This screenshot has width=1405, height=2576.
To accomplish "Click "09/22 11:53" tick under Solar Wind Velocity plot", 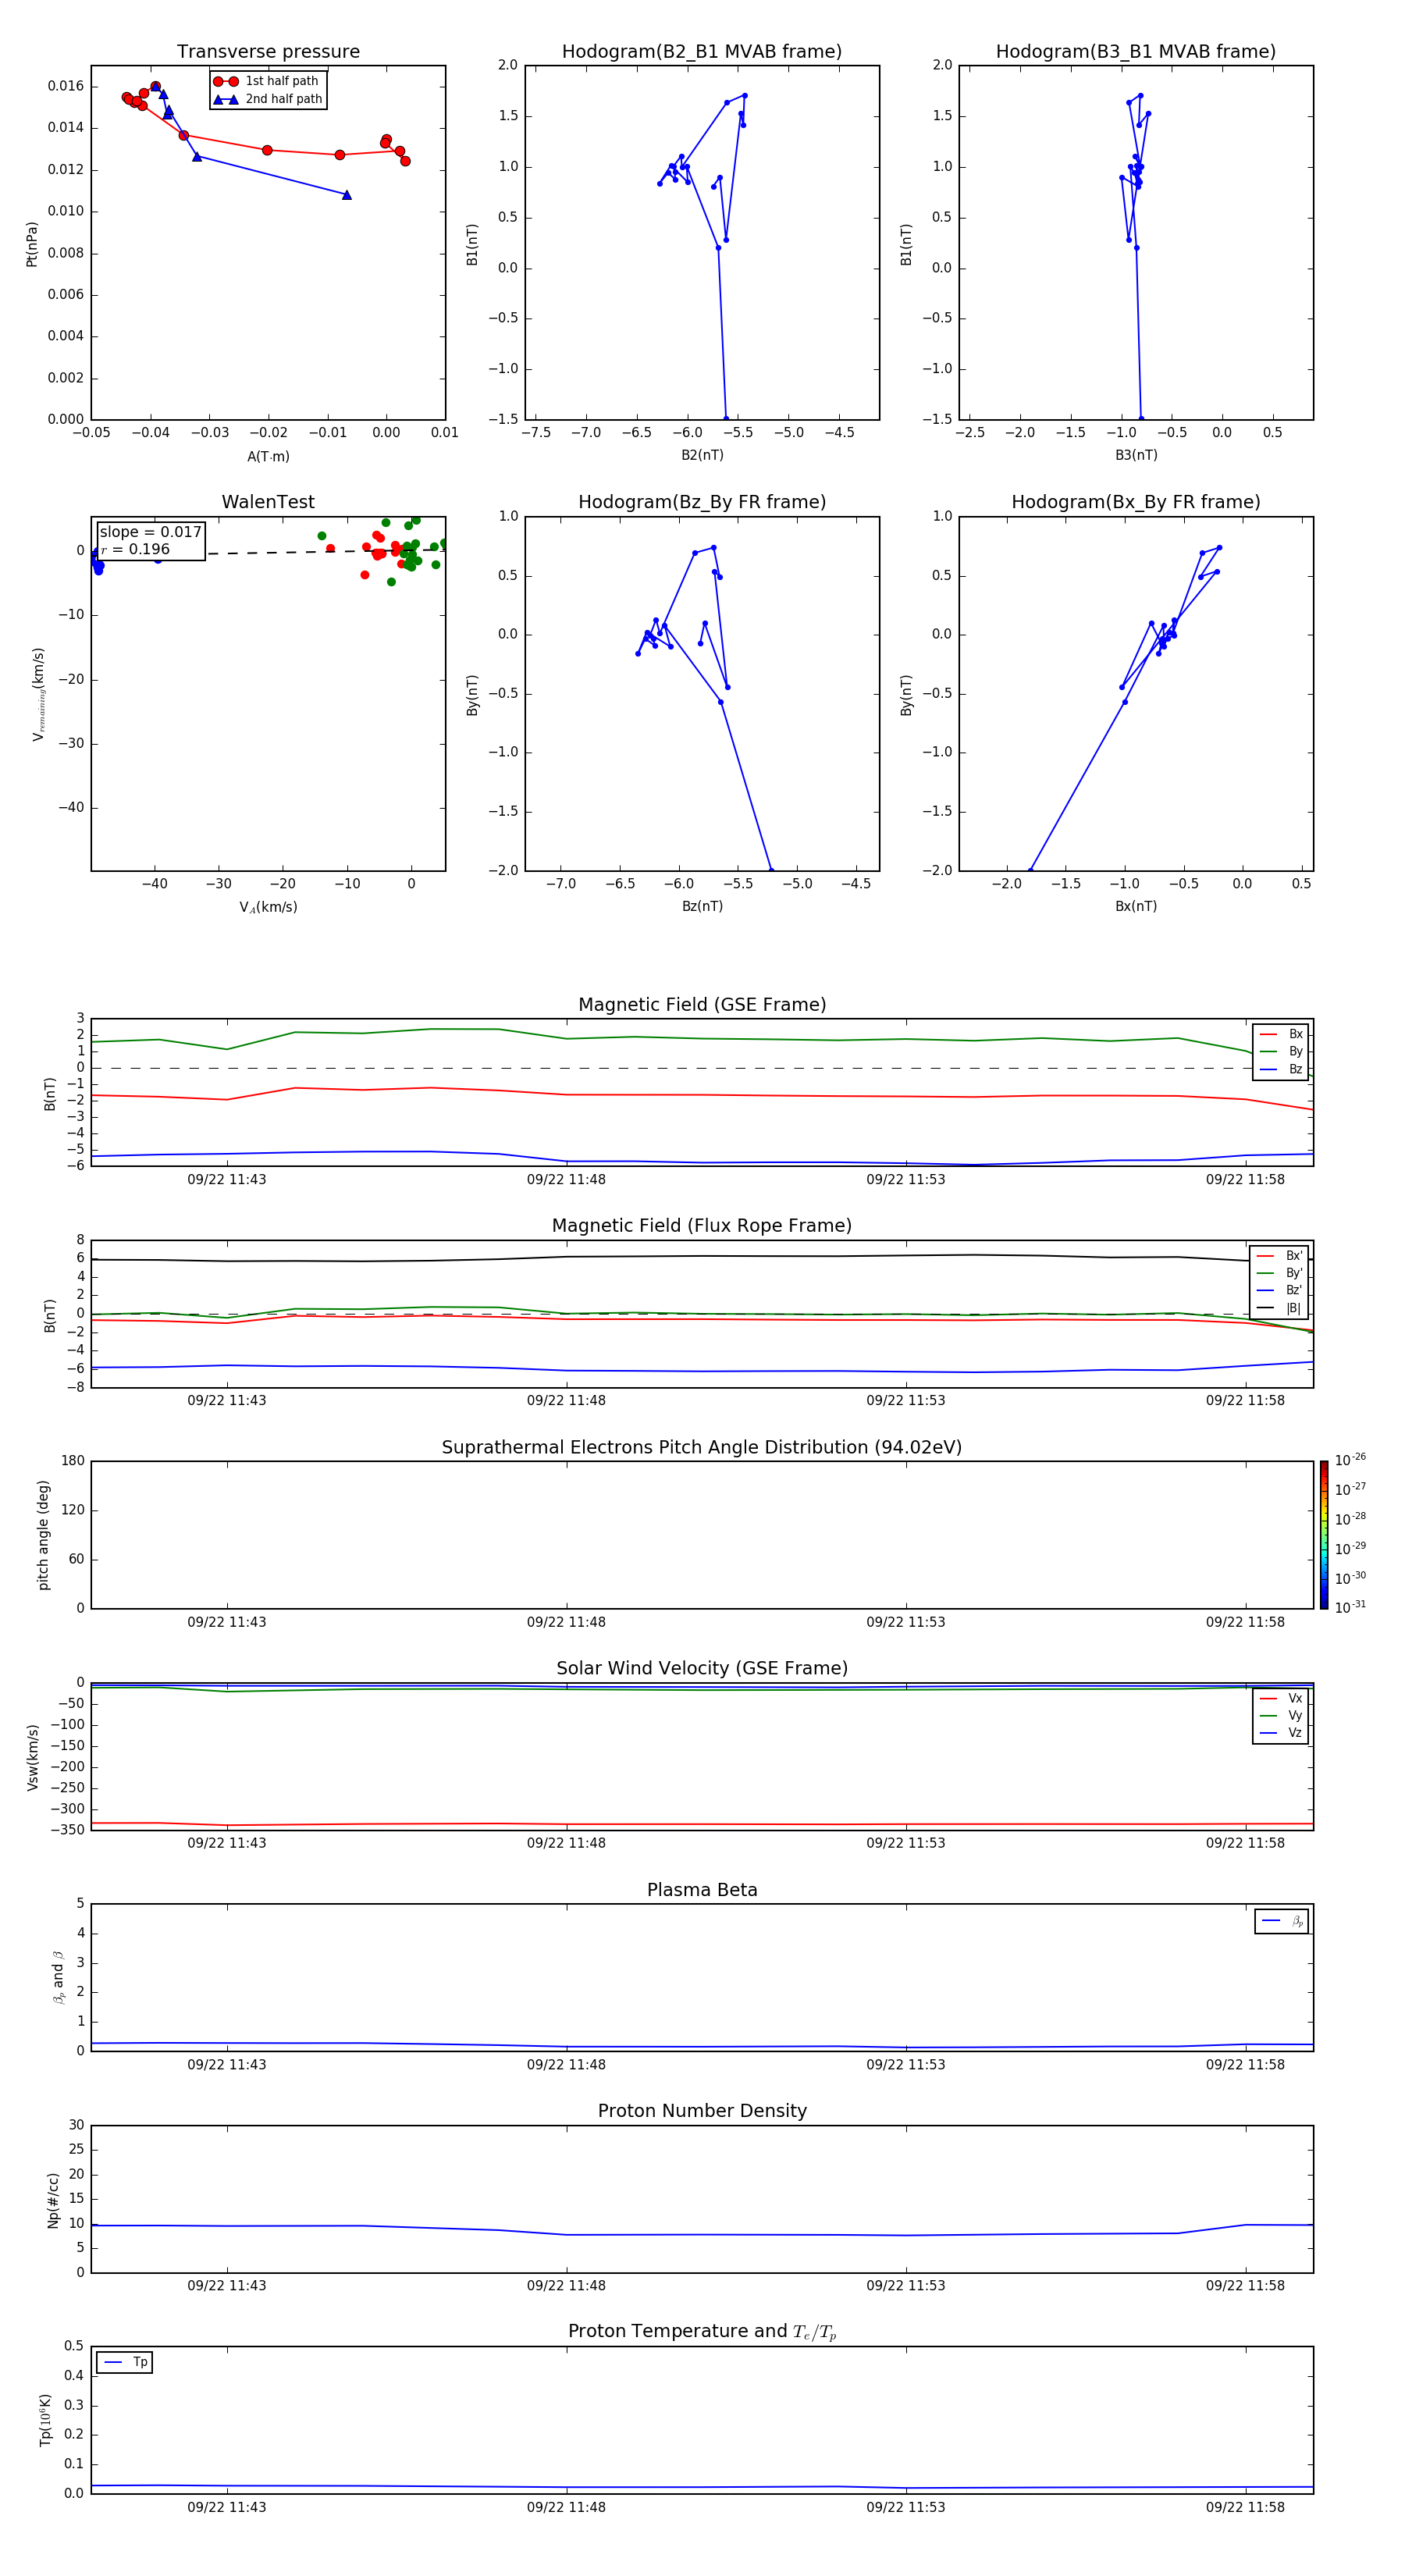I will pos(906,1843).
